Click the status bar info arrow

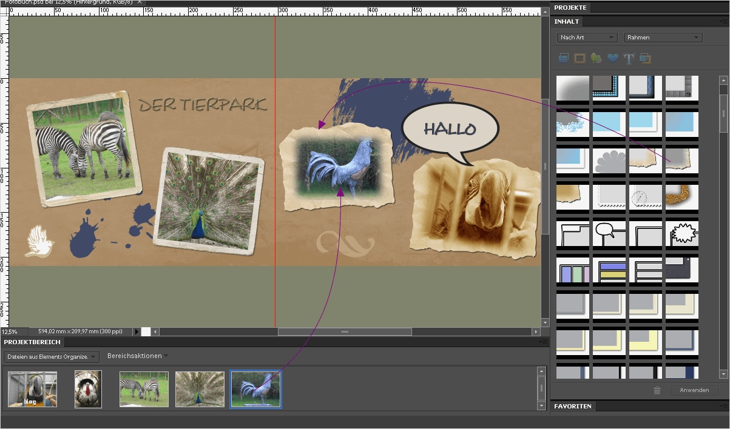(137, 331)
